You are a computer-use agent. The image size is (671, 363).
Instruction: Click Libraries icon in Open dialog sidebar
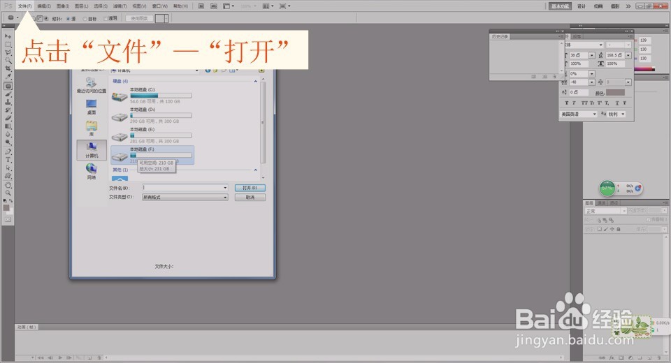91,128
